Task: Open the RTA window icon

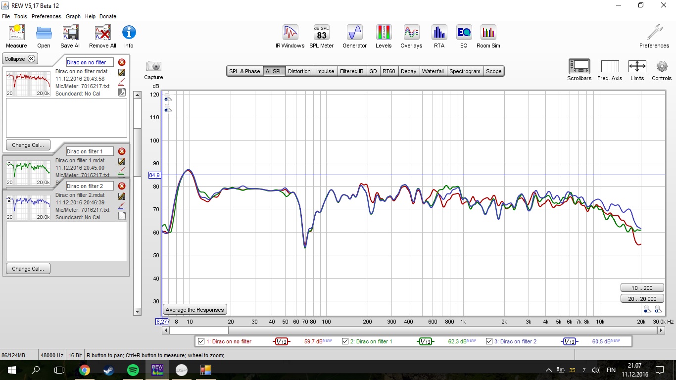Action: click(439, 33)
